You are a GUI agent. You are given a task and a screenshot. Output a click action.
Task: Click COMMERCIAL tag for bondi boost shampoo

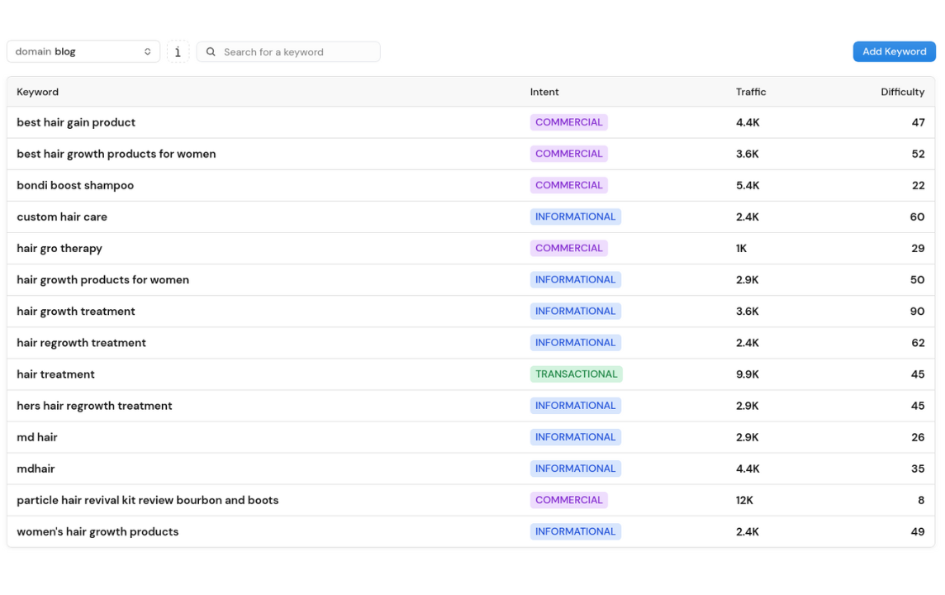(x=569, y=185)
